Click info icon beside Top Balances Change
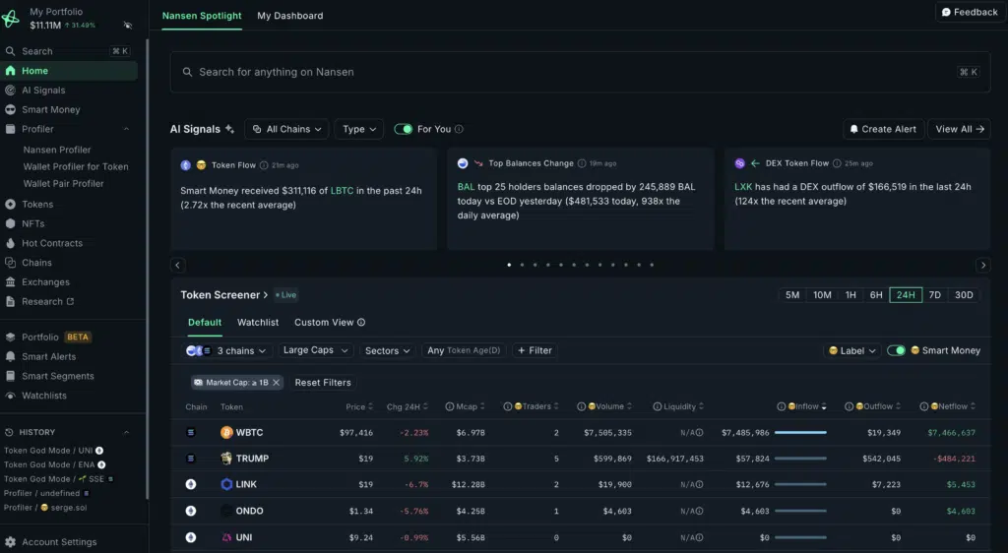Screen dimensions: 1008x553 click(582, 163)
